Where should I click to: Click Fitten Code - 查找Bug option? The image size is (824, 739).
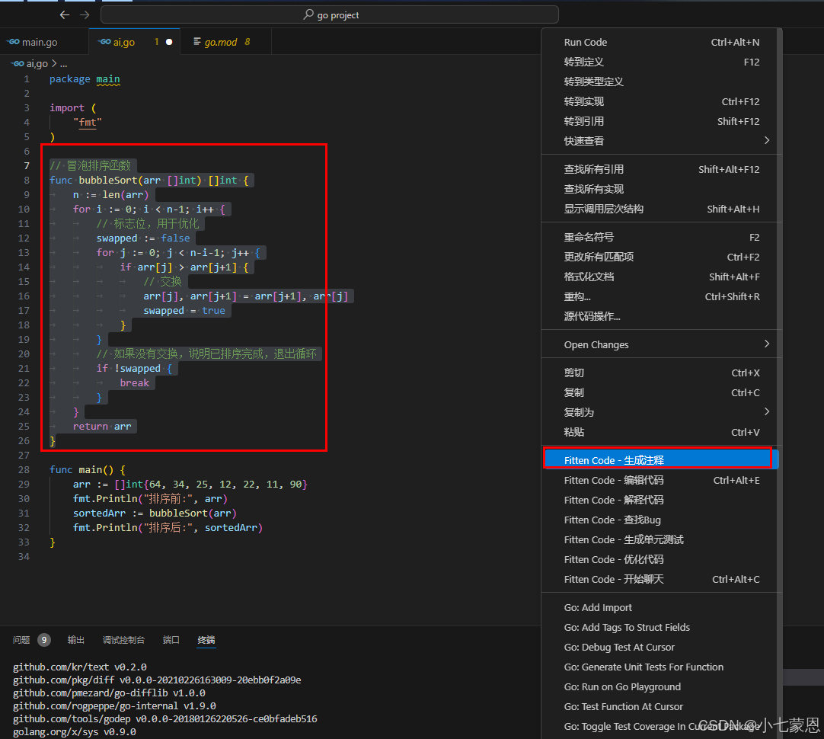tap(612, 520)
